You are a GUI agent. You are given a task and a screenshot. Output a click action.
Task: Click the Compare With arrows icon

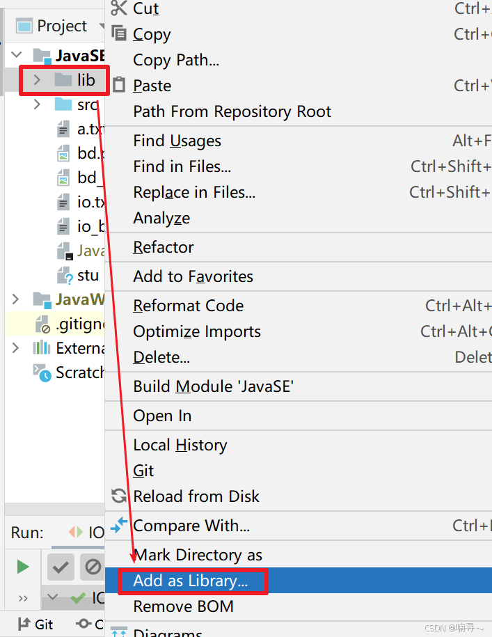(x=118, y=526)
